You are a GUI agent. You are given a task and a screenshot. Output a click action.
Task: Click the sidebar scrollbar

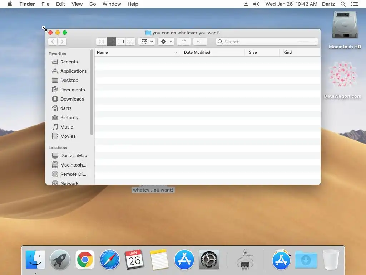92,92
